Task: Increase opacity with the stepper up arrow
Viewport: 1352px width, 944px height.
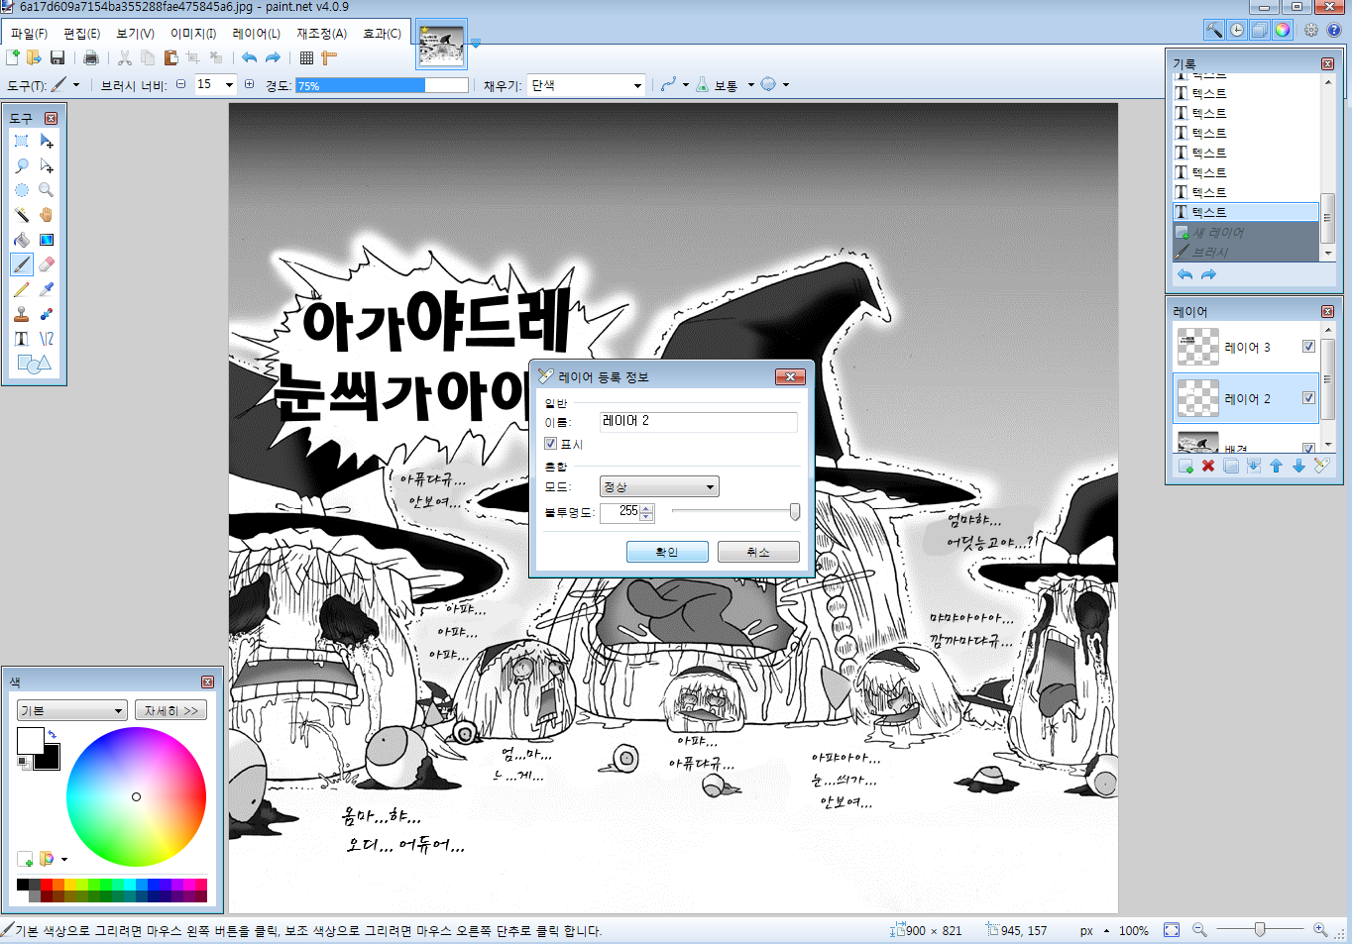Action: tap(647, 507)
